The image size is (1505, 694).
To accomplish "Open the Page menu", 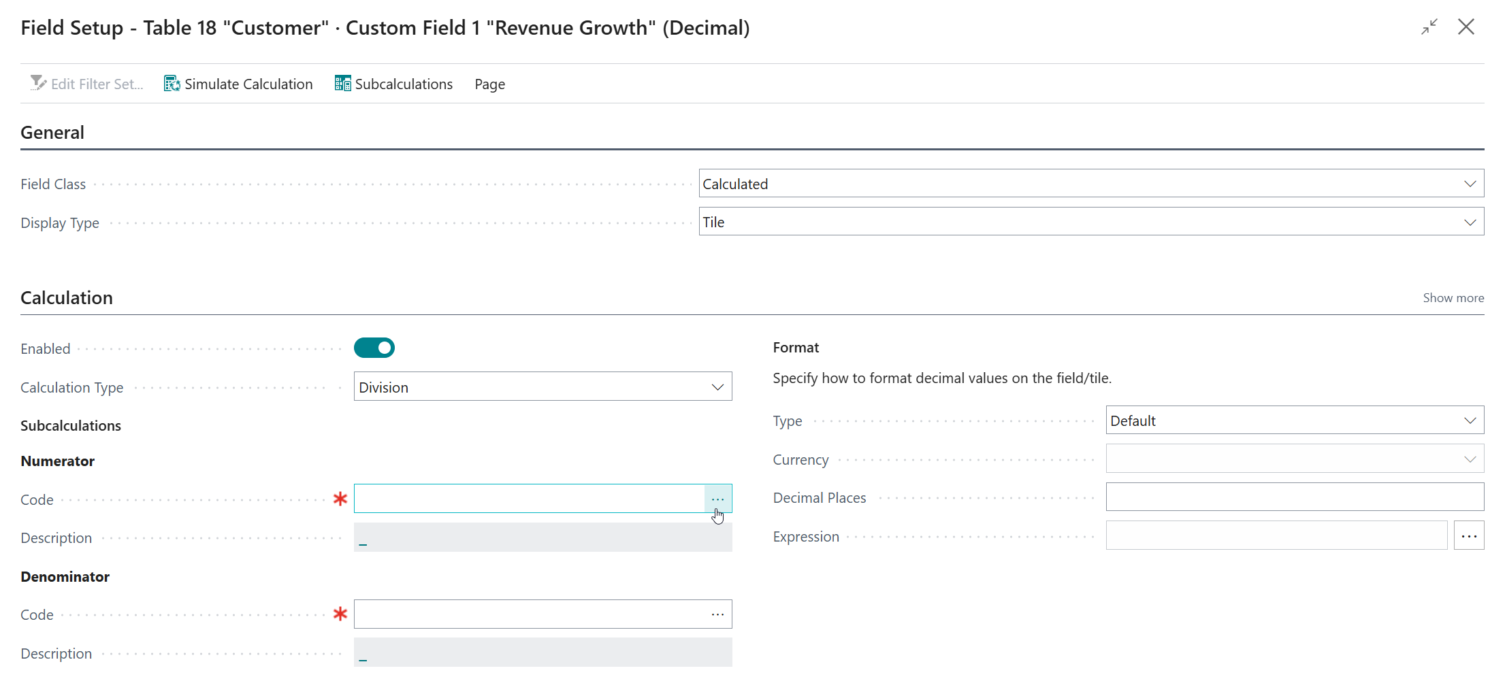I will 489,84.
